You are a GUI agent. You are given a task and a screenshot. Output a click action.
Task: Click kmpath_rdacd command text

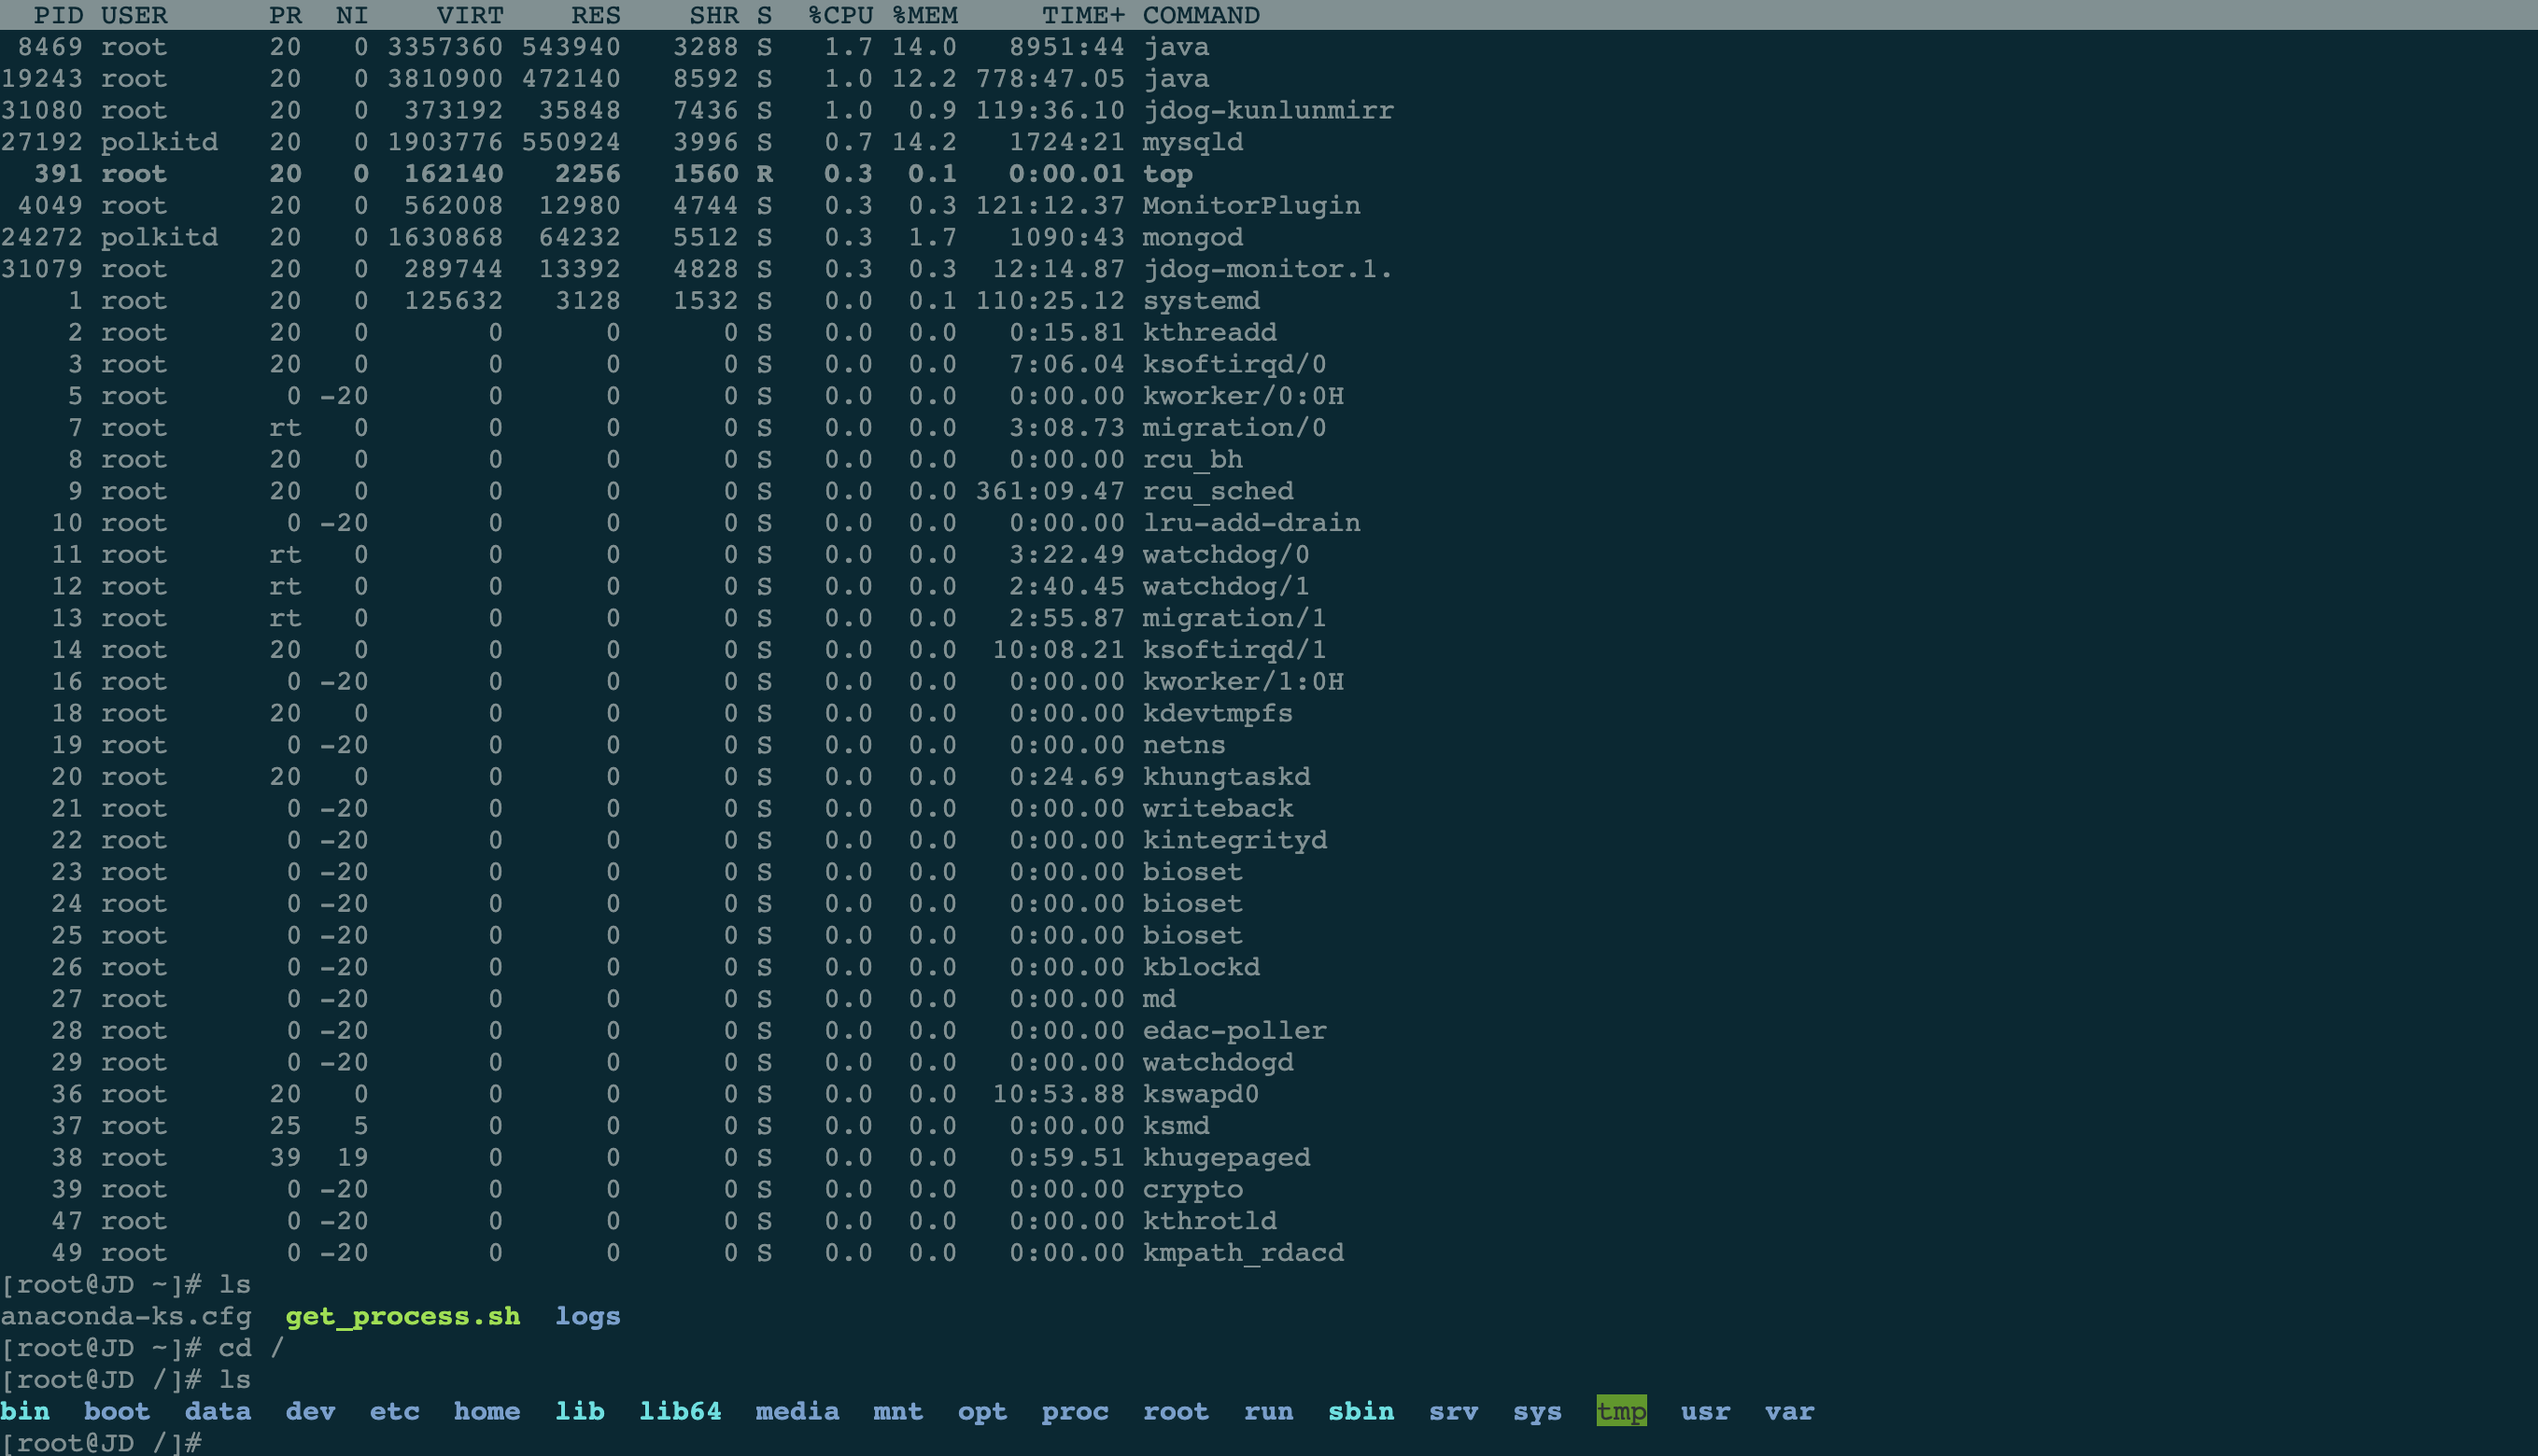point(1243,1253)
